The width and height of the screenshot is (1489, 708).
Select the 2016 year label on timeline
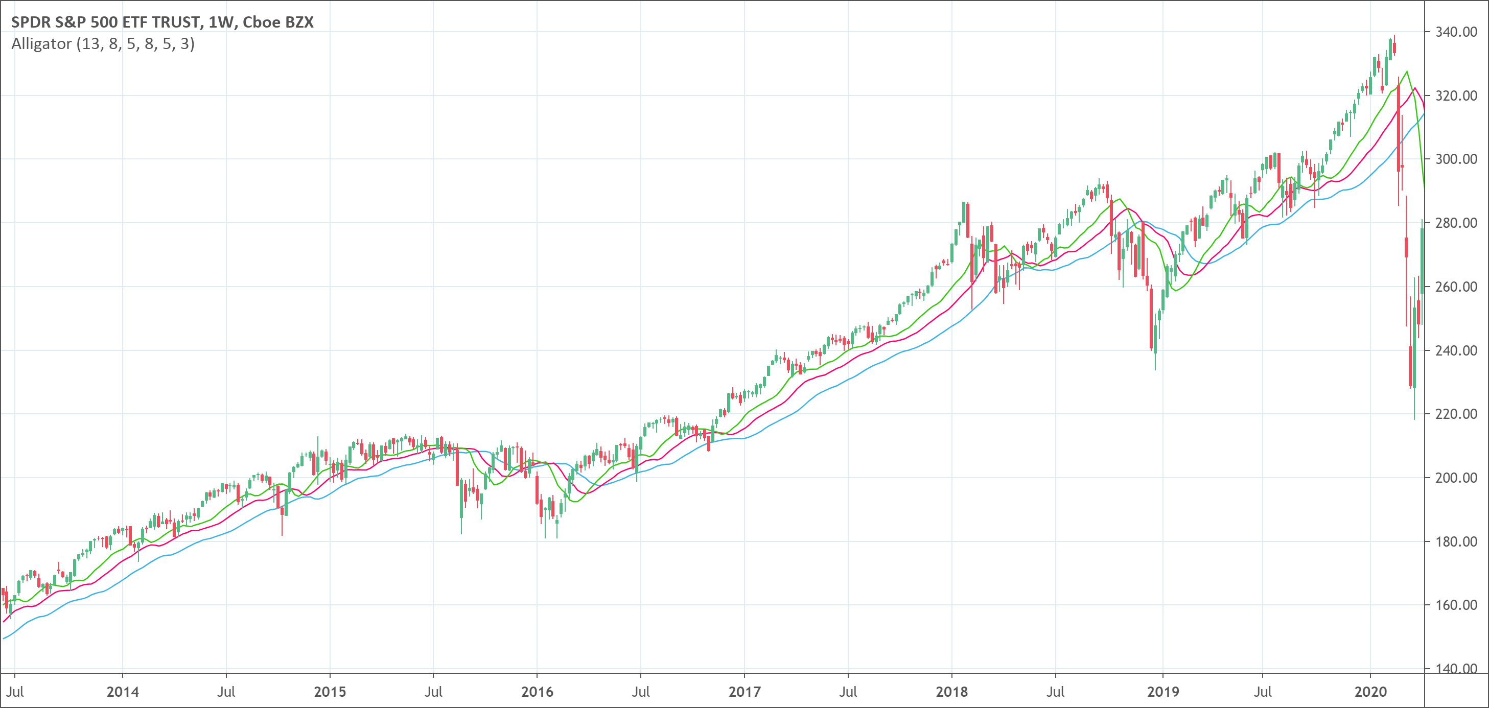(x=537, y=692)
